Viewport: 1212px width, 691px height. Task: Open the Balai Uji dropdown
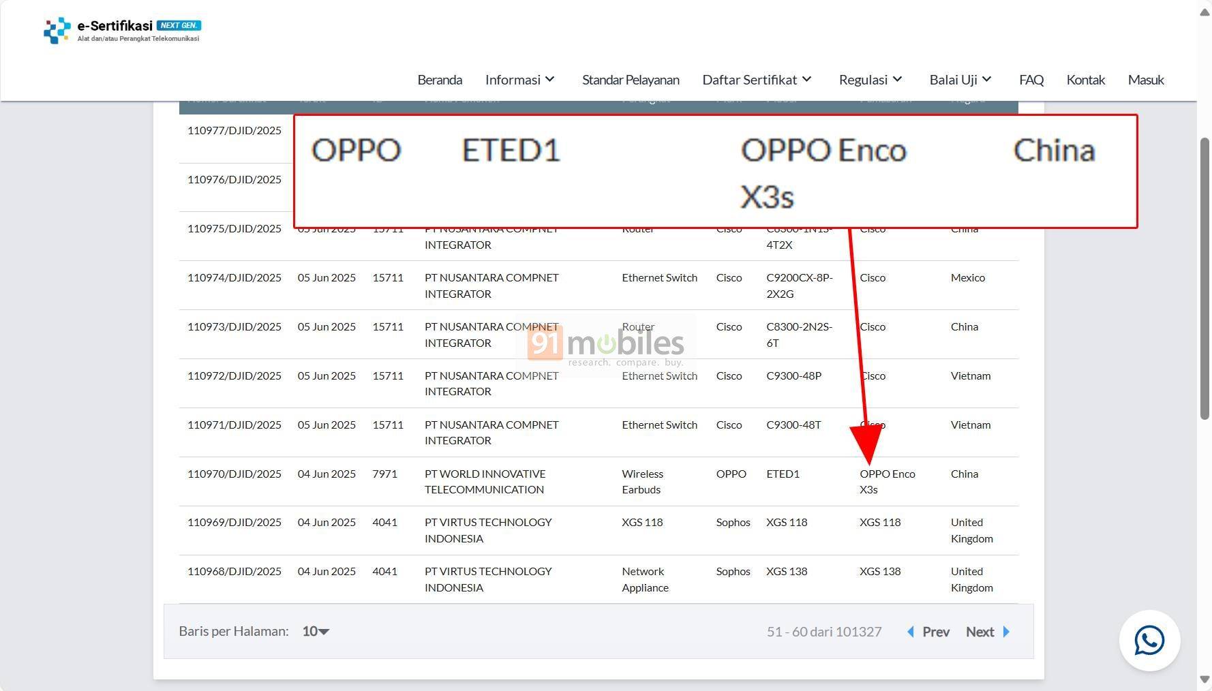[x=960, y=80]
